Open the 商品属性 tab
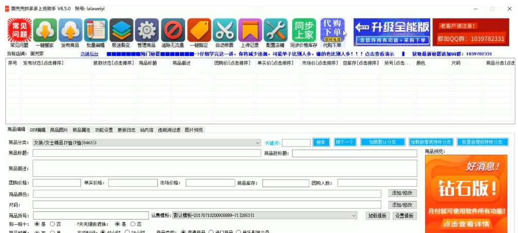The height and width of the screenshot is (233, 518). point(81,130)
